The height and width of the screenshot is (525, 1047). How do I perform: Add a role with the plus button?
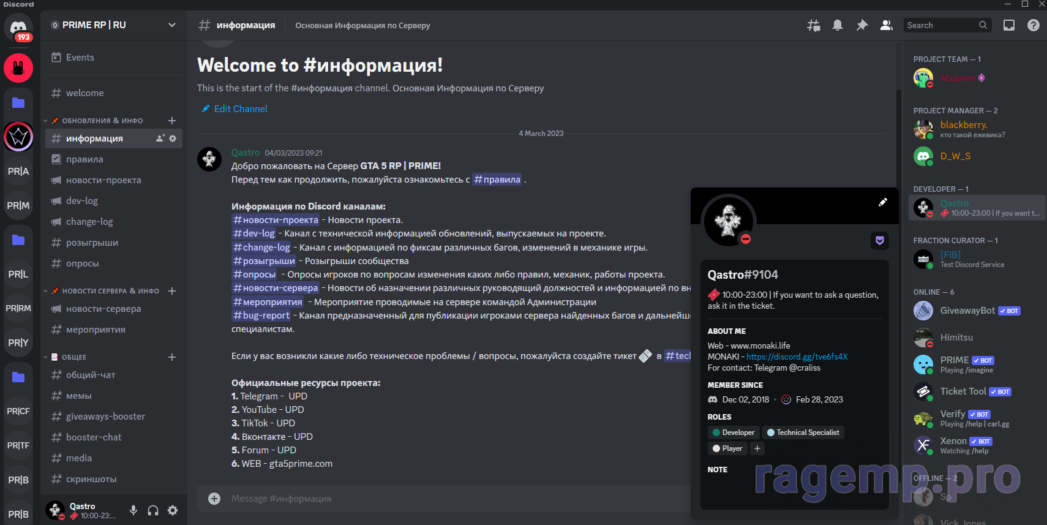pos(757,448)
